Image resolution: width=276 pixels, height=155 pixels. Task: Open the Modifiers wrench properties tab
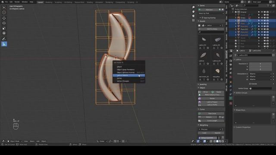coord(231,86)
